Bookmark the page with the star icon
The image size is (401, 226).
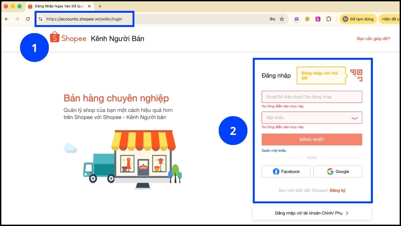(x=282, y=19)
